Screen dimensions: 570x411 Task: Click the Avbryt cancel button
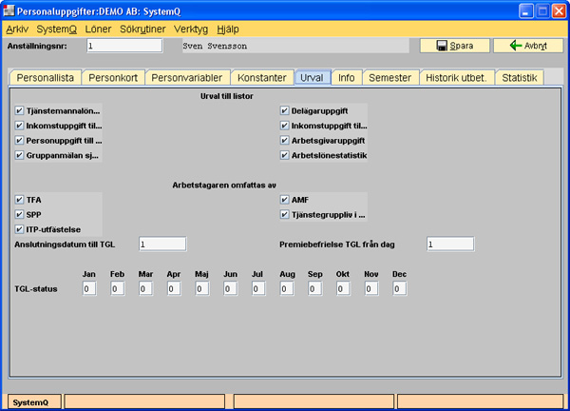tap(528, 46)
